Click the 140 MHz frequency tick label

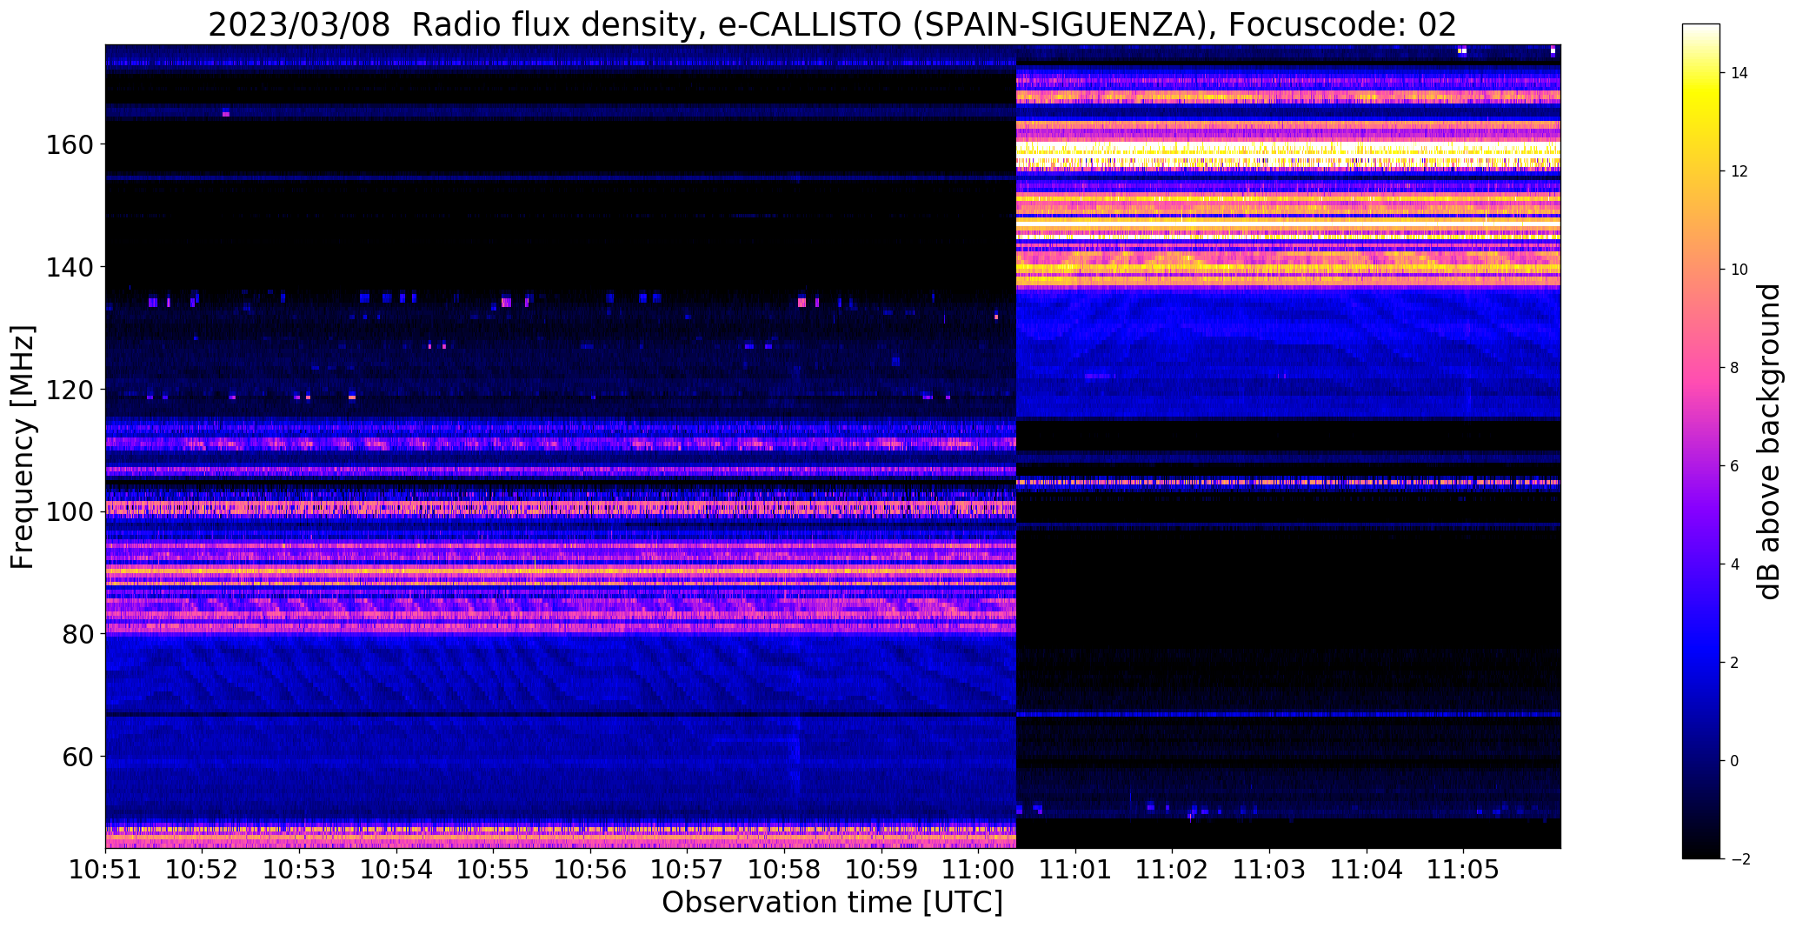(69, 267)
